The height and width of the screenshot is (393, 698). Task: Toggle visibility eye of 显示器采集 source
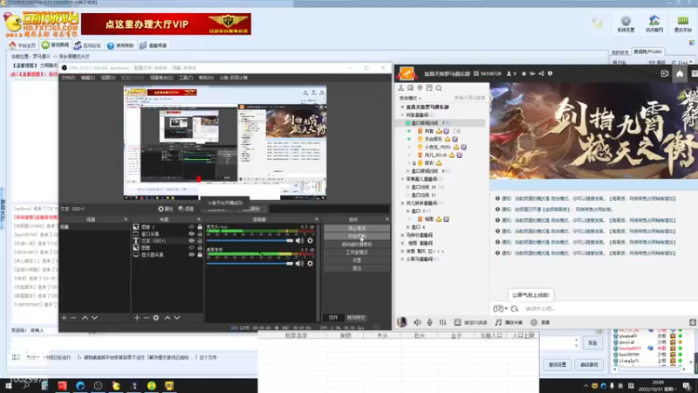tap(191, 254)
